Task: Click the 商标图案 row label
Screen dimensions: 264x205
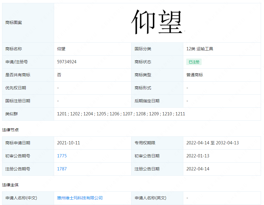Action: pyautogui.click(x=14, y=22)
